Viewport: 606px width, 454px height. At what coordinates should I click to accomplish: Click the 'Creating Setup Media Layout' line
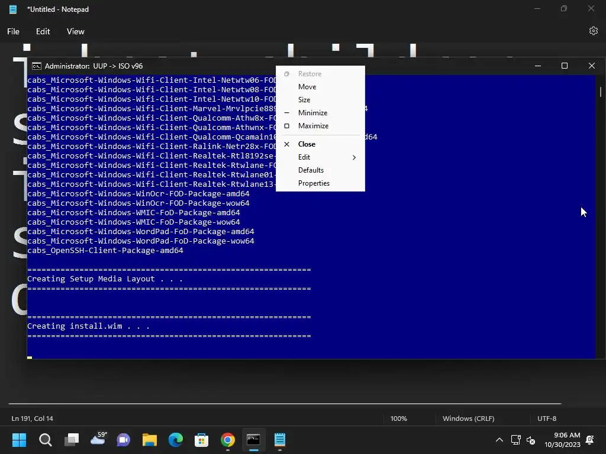tap(105, 279)
